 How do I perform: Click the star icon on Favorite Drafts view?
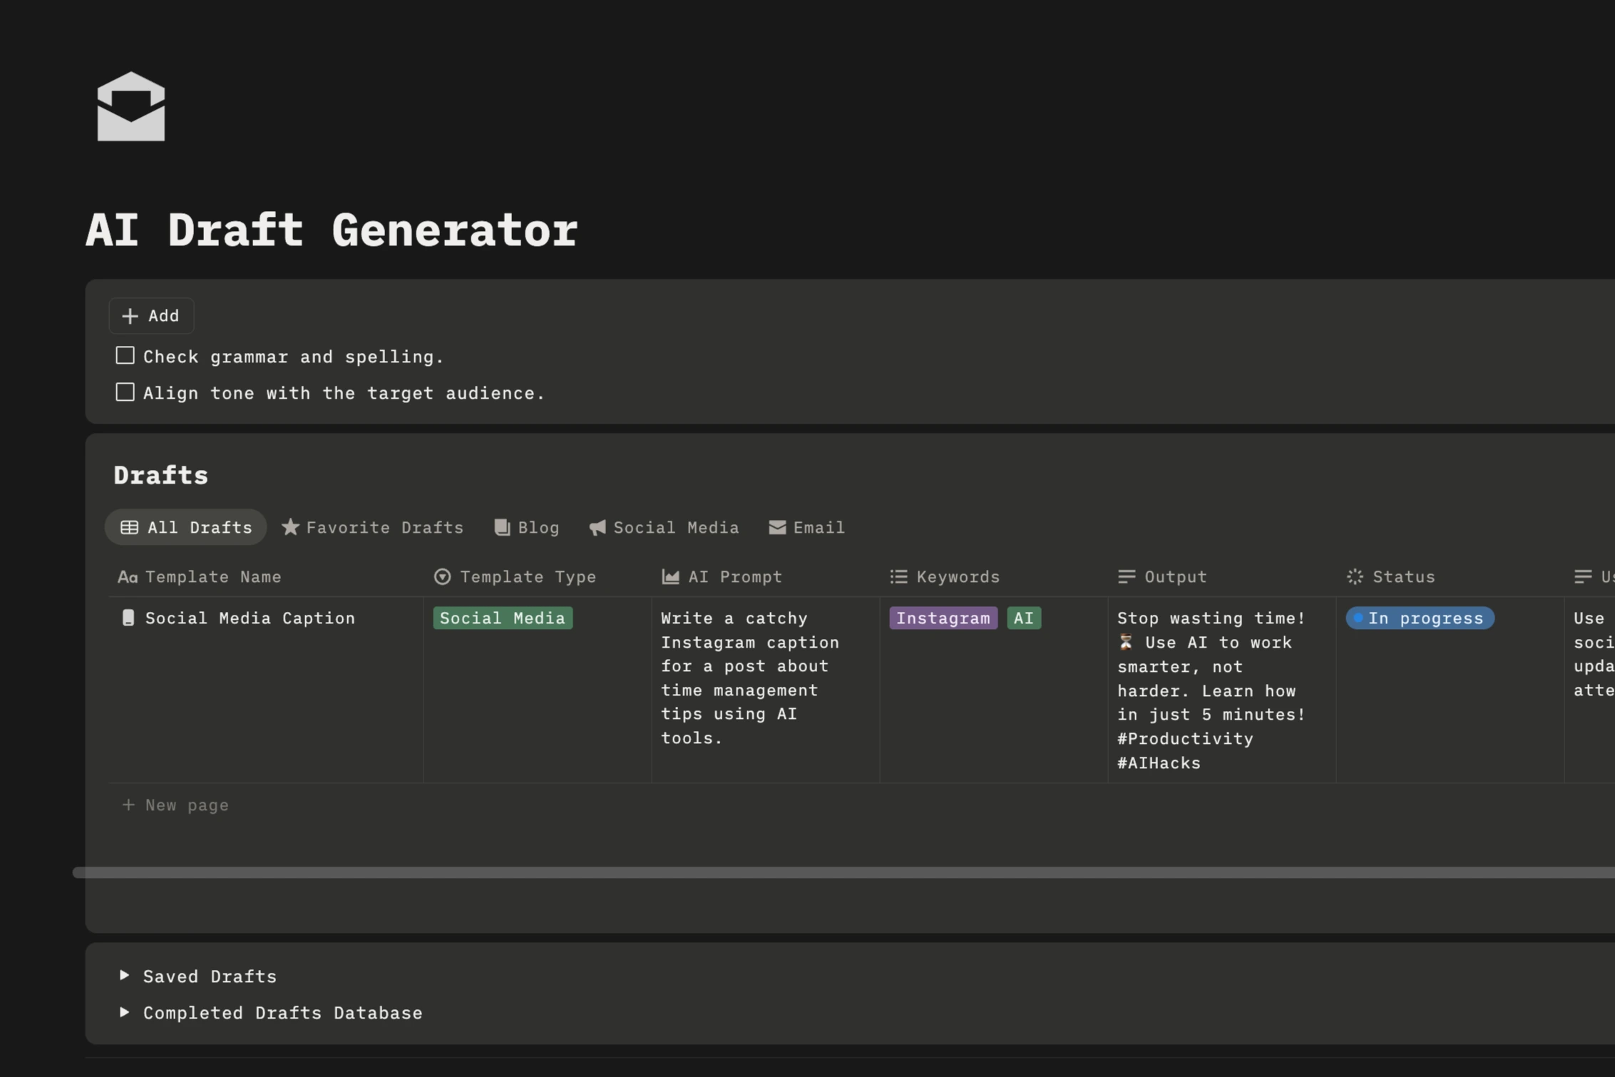pos(291,527)
